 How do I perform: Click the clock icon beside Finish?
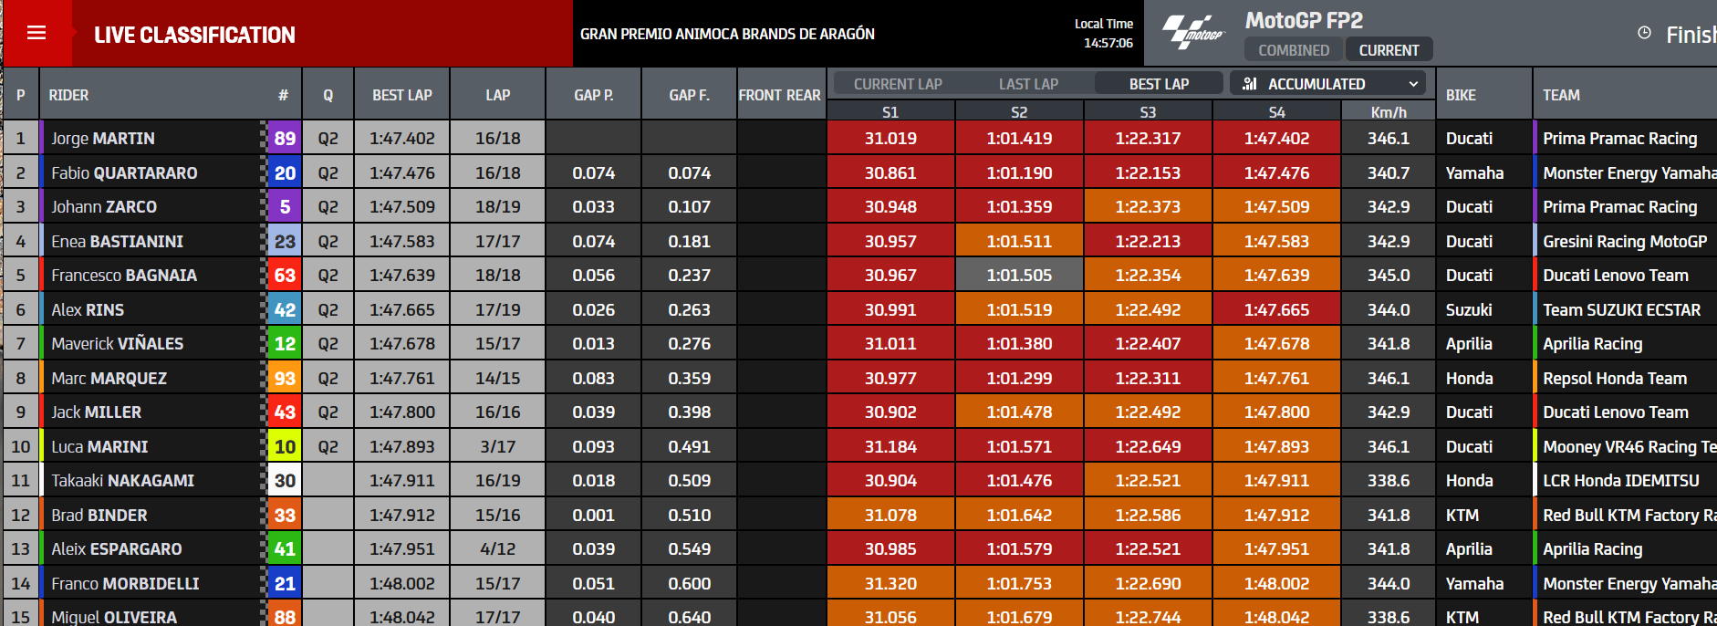(x=1644, y=33)
